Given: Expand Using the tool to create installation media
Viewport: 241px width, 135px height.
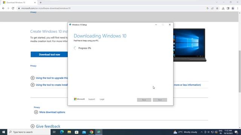Looking at the screenshot, I should 49,85.
